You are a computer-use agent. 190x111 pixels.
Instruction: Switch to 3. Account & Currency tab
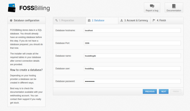pyautogui.click(x=136, y=20)
